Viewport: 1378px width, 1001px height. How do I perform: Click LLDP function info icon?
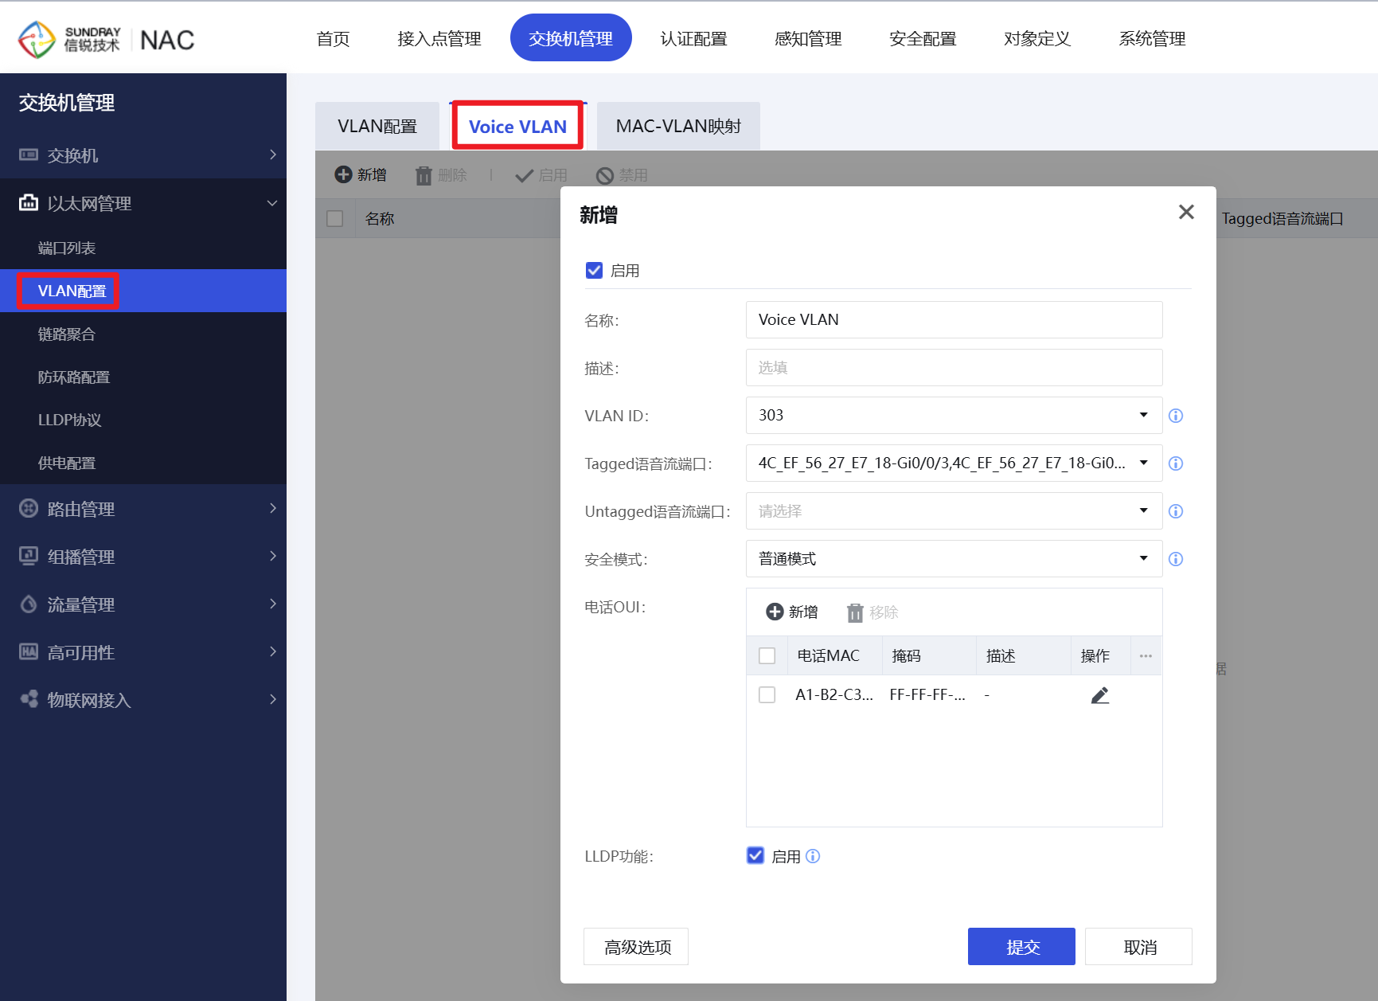[x=813, y=856]
